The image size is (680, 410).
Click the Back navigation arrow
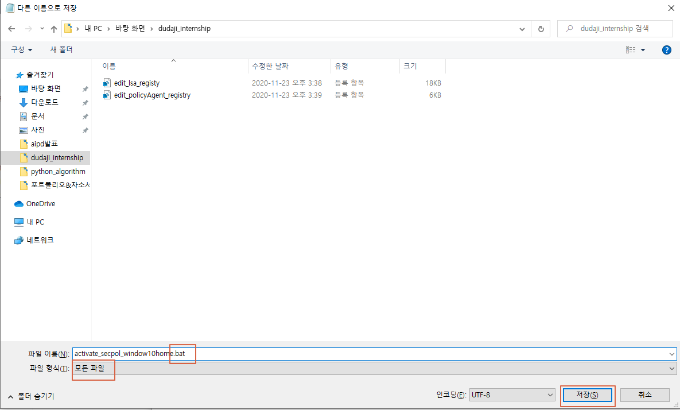click(x=11, y=29)
